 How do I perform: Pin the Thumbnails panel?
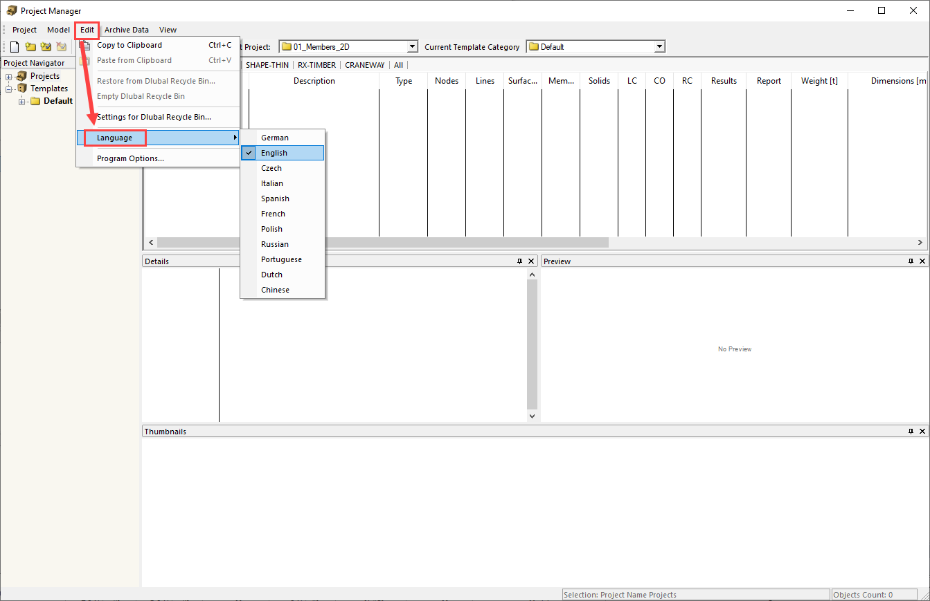pyautogui.click(x=911, y=432)
